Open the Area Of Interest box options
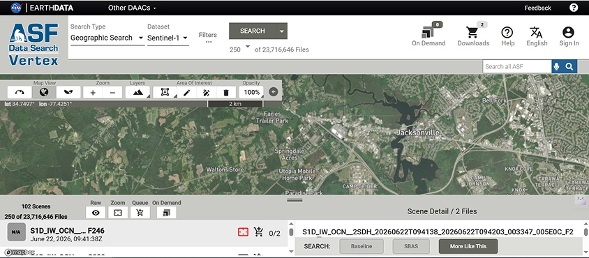589x258 pixels. tap(165, 92)
